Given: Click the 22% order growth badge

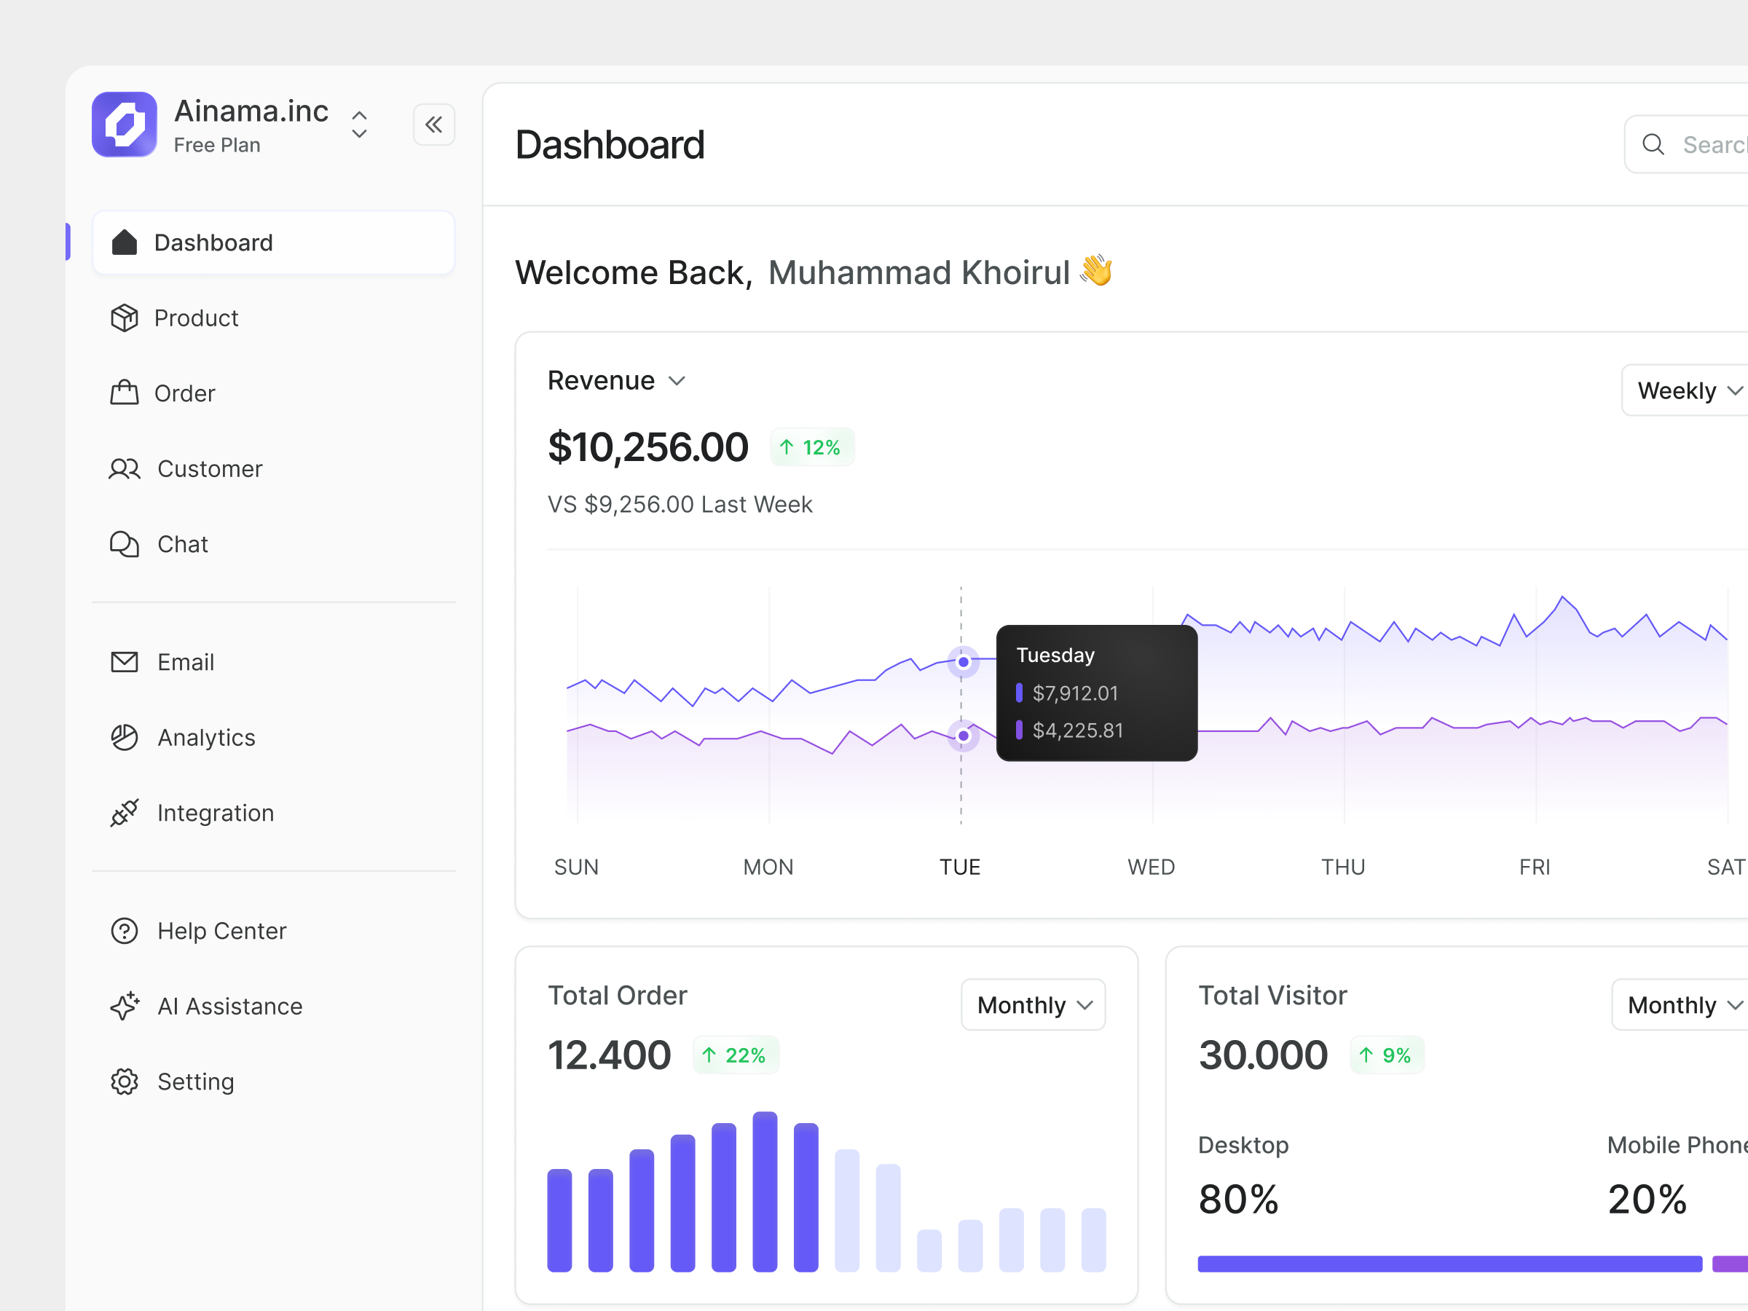Looking at the screenshot, I should (736, 1055).
